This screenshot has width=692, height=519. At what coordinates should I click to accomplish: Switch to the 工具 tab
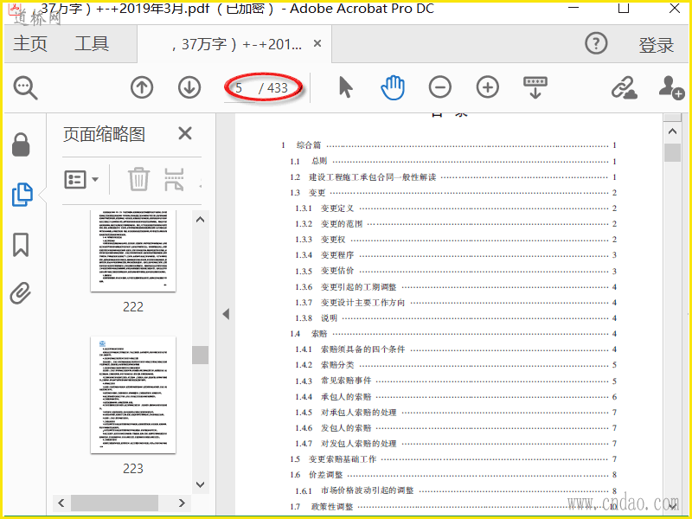92,44
